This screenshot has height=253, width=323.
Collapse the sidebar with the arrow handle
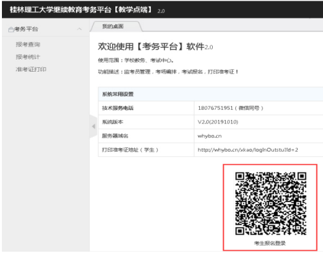tap(93, 126)
